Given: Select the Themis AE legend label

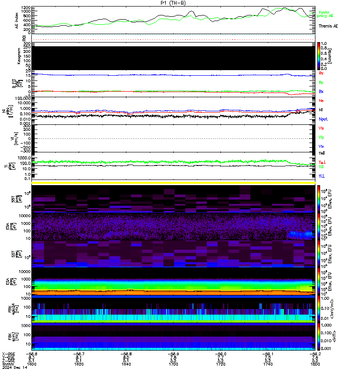Looking at the screenshot, I should click(328, 26).
